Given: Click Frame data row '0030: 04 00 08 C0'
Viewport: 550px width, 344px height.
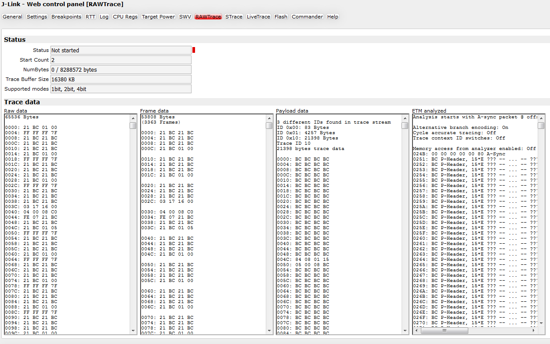Looking at the screenshot, I should coord(167,212).
